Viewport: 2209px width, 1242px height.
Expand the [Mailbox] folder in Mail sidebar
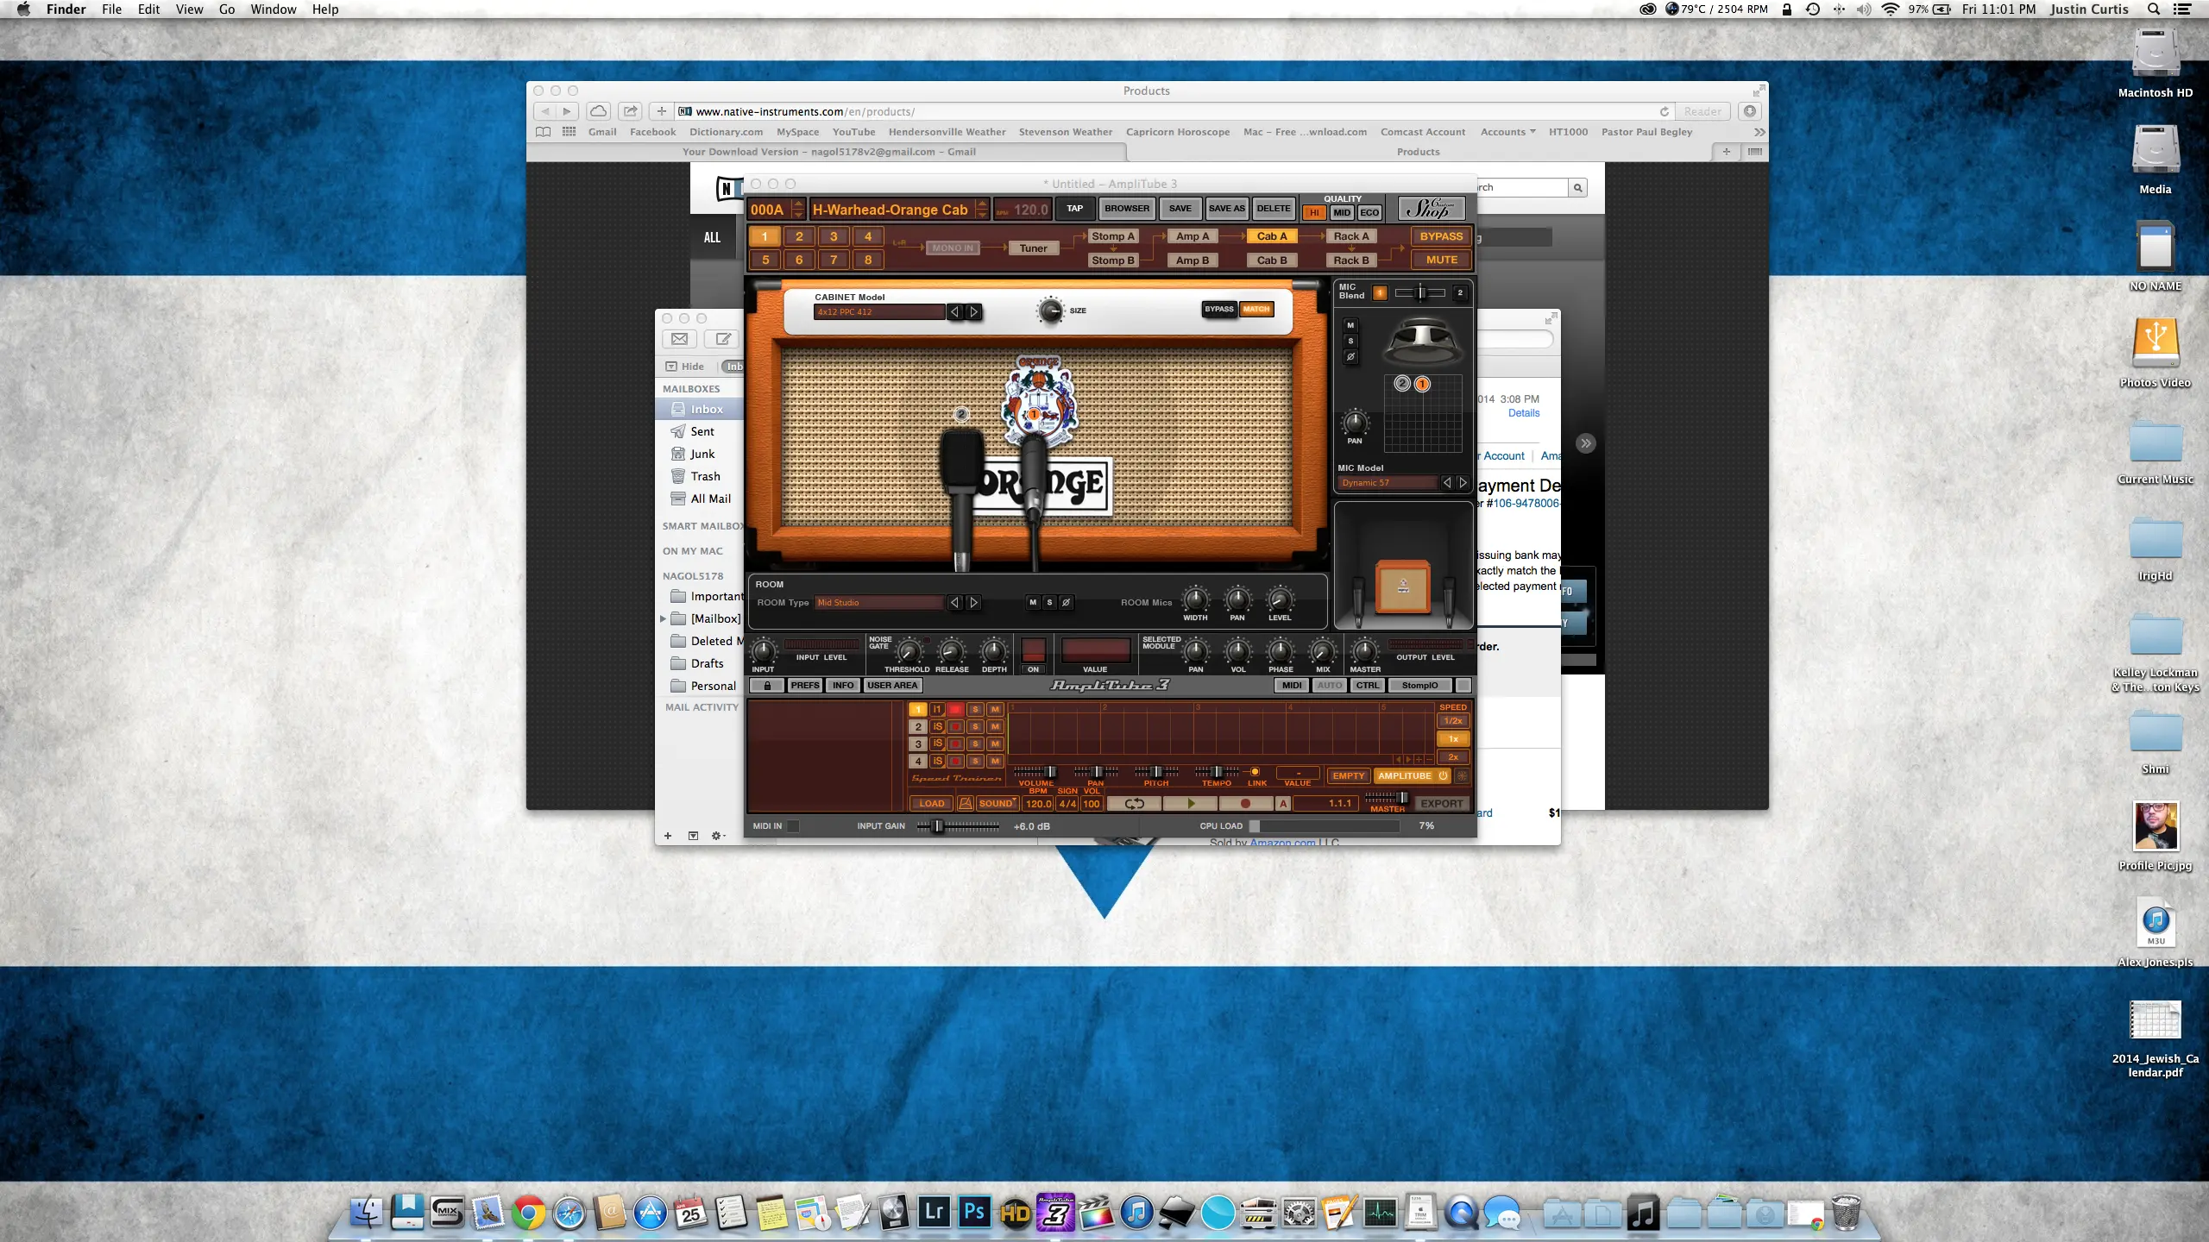[x=663, y=618]
